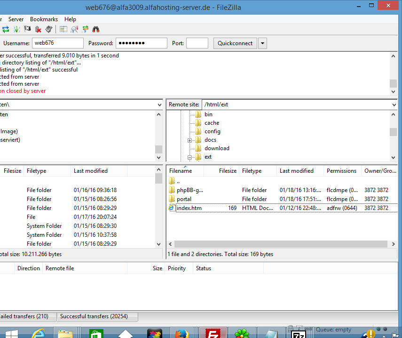Select the portal folder in remote list
402x338 pixels.
click(282, 199)
